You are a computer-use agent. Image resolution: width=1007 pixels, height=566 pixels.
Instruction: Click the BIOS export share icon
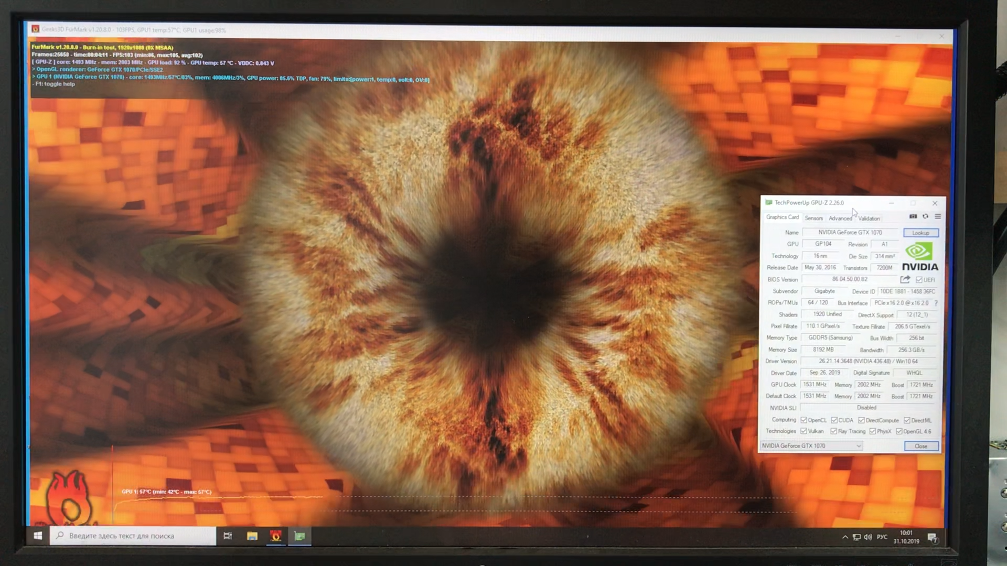click(905, 279)
